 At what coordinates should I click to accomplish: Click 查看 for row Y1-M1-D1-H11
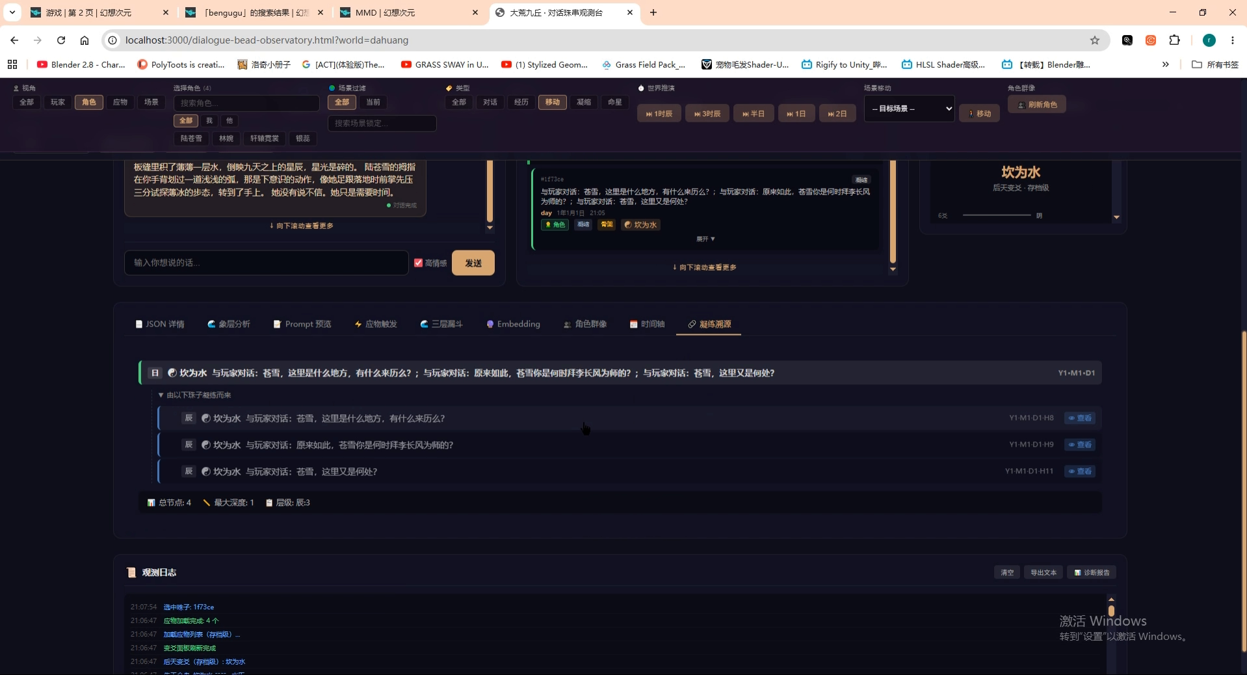click(x=1080, y=471)
